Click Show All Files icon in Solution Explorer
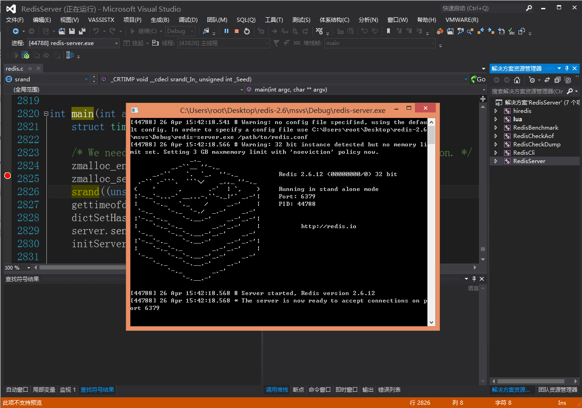The height and width of the screenshot is (408, 582). coord(568,80)
